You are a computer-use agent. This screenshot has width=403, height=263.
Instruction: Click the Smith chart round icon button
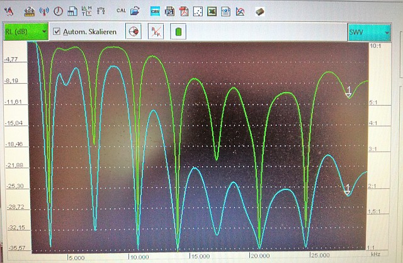coord(133,31)
